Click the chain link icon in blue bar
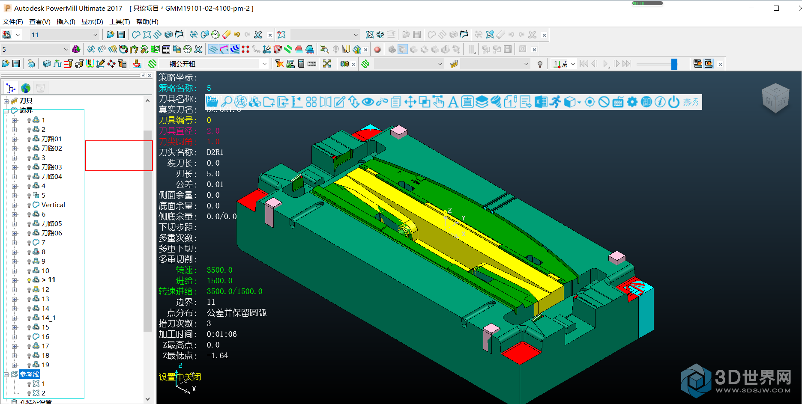This screenshot has height=404, width=802. pos(381,102)
